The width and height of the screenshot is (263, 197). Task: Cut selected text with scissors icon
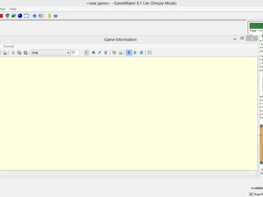13,53
